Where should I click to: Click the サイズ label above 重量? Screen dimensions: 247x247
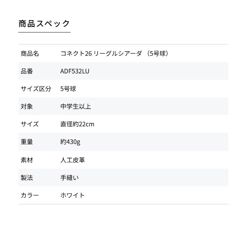pos(30,124)
